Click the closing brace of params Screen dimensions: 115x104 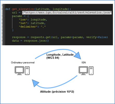(13, 30)
